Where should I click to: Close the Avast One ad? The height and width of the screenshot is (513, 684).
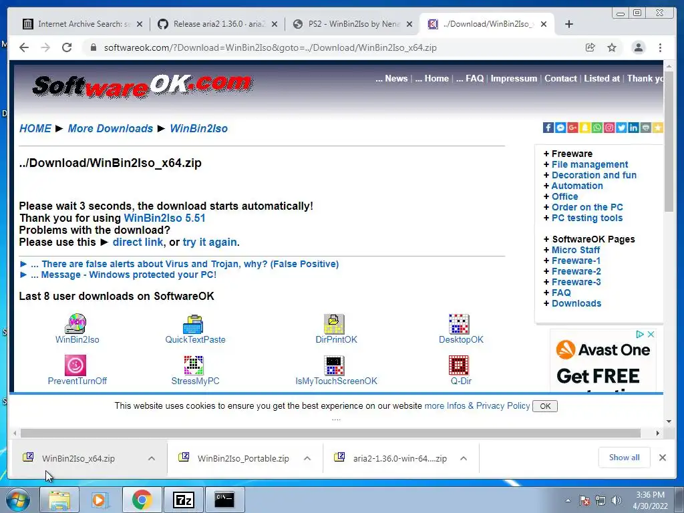pos(651,334)
